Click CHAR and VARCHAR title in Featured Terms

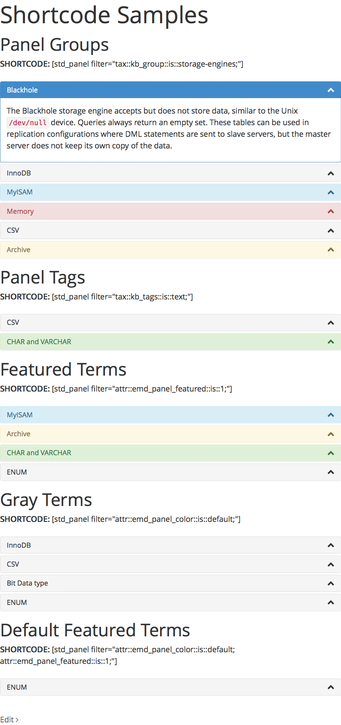click(x=39, y=453)
